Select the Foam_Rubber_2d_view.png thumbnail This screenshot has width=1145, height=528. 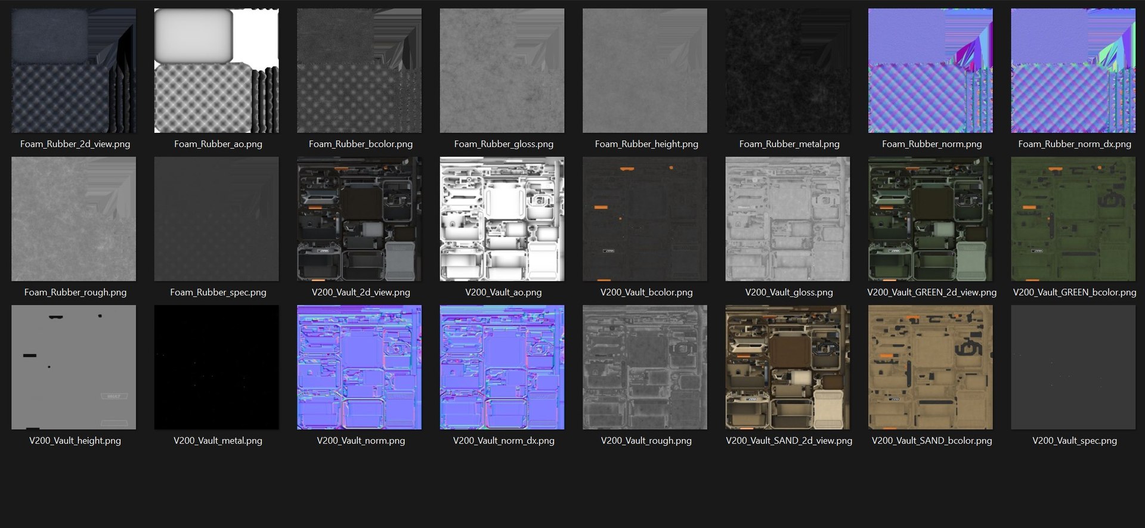[73, 70]
